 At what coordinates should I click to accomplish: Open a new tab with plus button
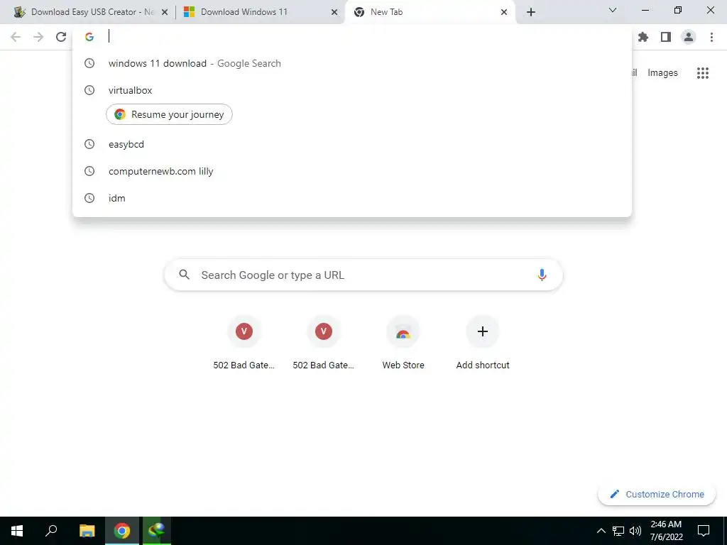tap(531, 12)
